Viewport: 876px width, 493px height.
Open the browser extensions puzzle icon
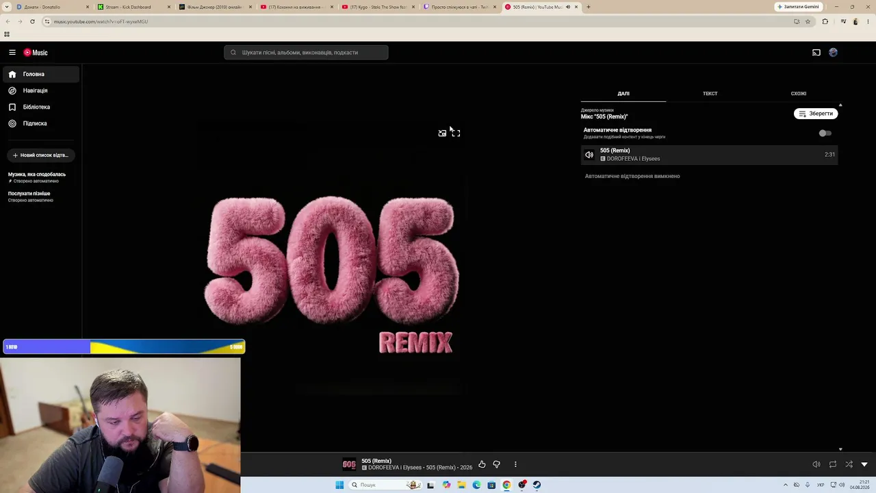click(x=825, y=21)
